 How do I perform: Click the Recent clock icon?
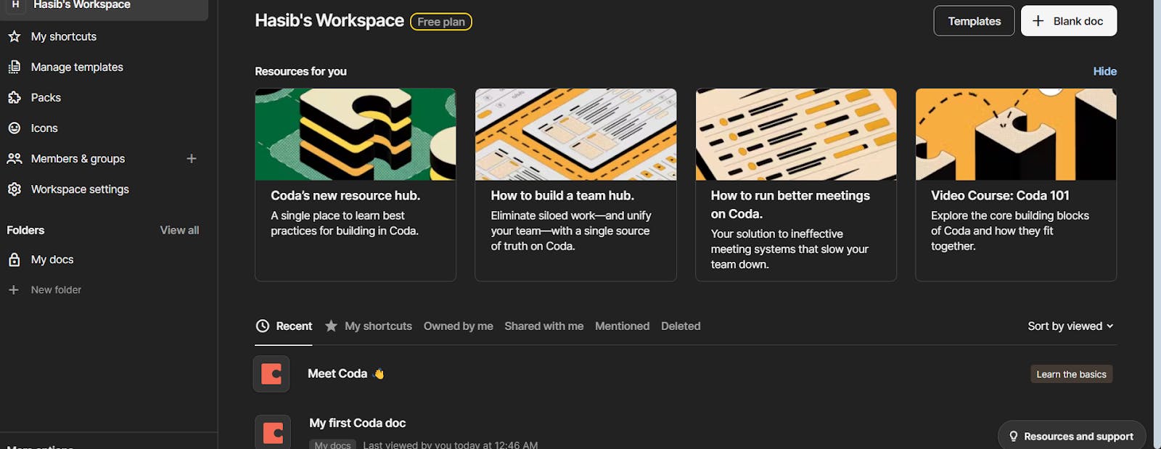pyautogui.click(x=263, y=326)
